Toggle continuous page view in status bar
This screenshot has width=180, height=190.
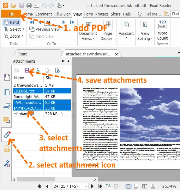point(136,186)
